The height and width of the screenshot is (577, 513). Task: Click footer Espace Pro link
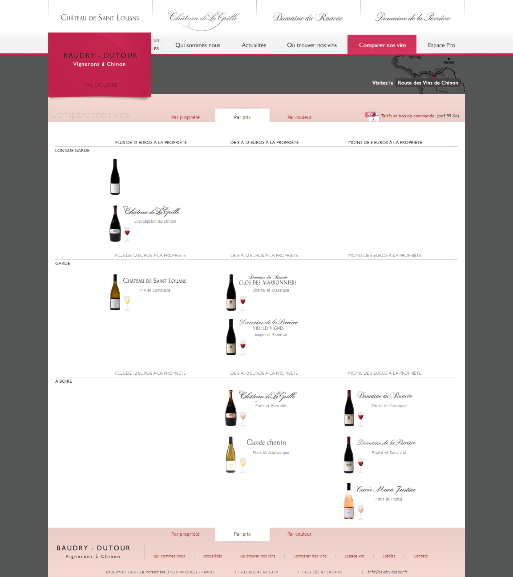(x=355, y=556)
